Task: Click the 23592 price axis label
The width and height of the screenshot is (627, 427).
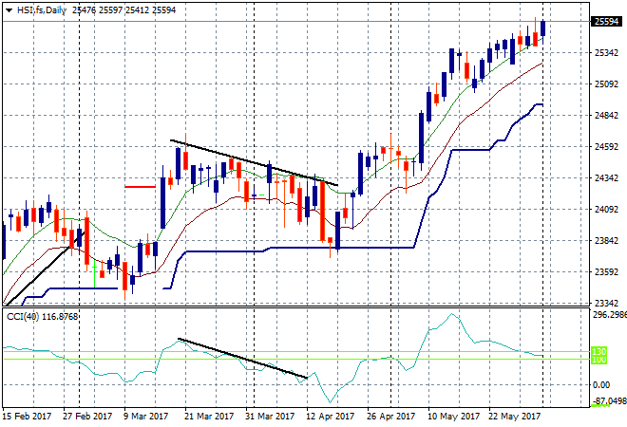Action: 607,272
